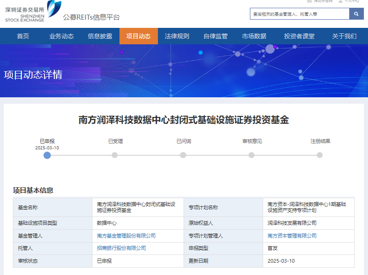
Task: Click the 已受理 progress step circle
Action: (x=115, y=155)
